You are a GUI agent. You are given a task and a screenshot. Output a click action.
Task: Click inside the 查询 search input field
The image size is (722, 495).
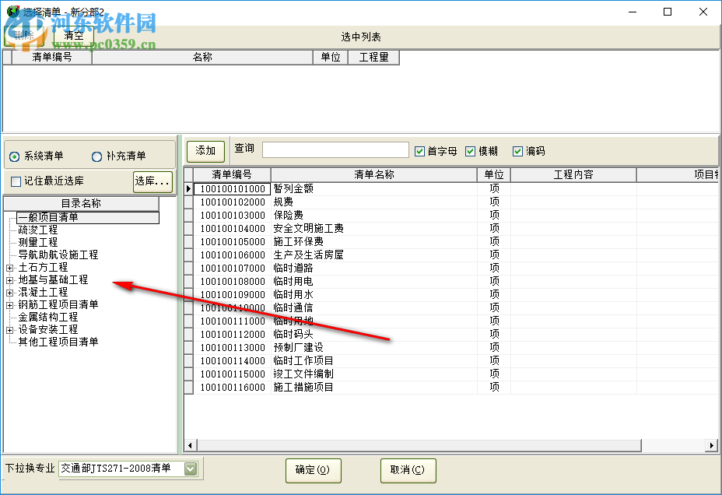335,149
